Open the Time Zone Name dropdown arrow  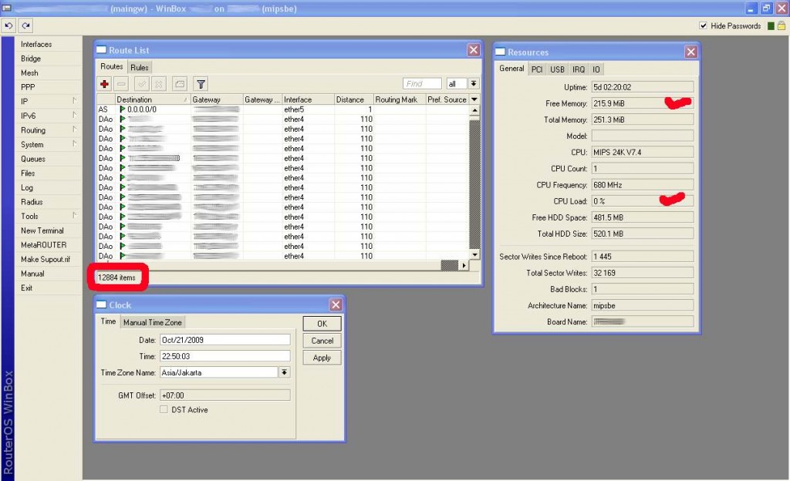click(284, 372)
